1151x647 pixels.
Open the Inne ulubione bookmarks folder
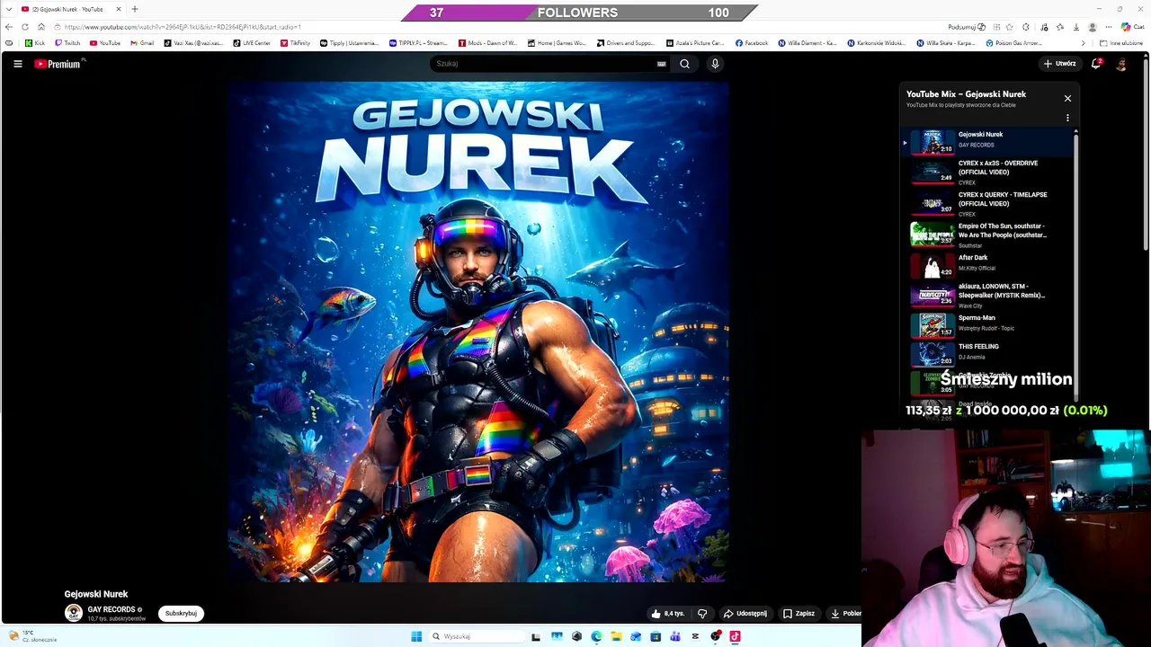(x=1121, y=43)
